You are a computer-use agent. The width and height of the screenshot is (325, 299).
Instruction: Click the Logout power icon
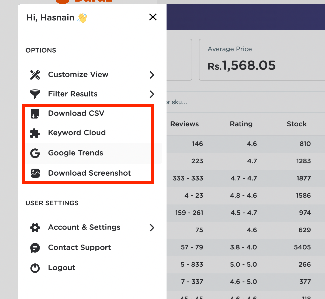[35, 268]
